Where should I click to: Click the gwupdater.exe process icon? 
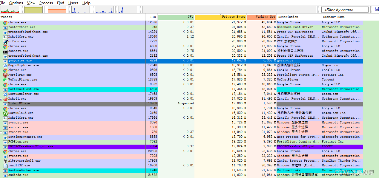5,61
